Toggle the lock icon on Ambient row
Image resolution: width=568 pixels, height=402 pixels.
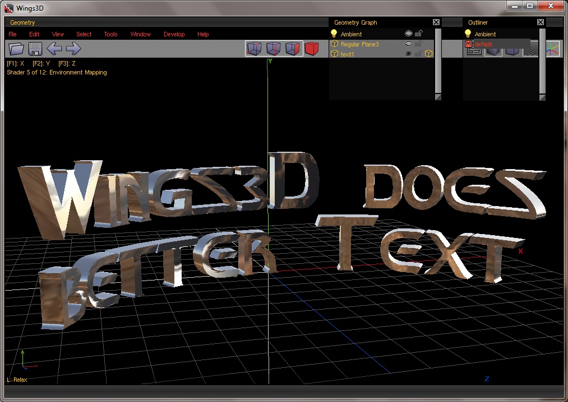419,33
